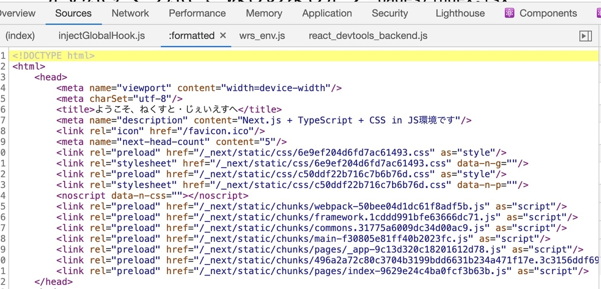Toggle the debugger sidebar pane icon
This screenshot has height=289, width=601.
(584, 35)
